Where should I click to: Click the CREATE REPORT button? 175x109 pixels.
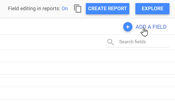coord(107,9)
